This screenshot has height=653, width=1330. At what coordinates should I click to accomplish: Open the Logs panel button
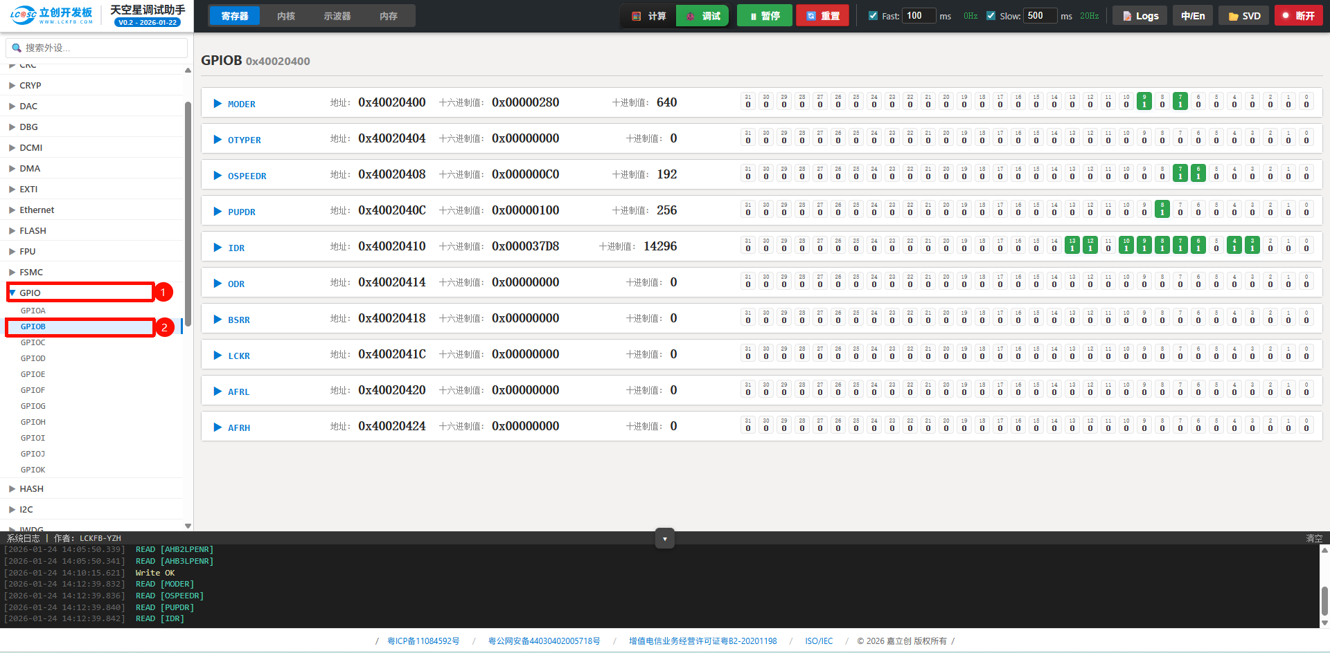(x=1140, y=16)
